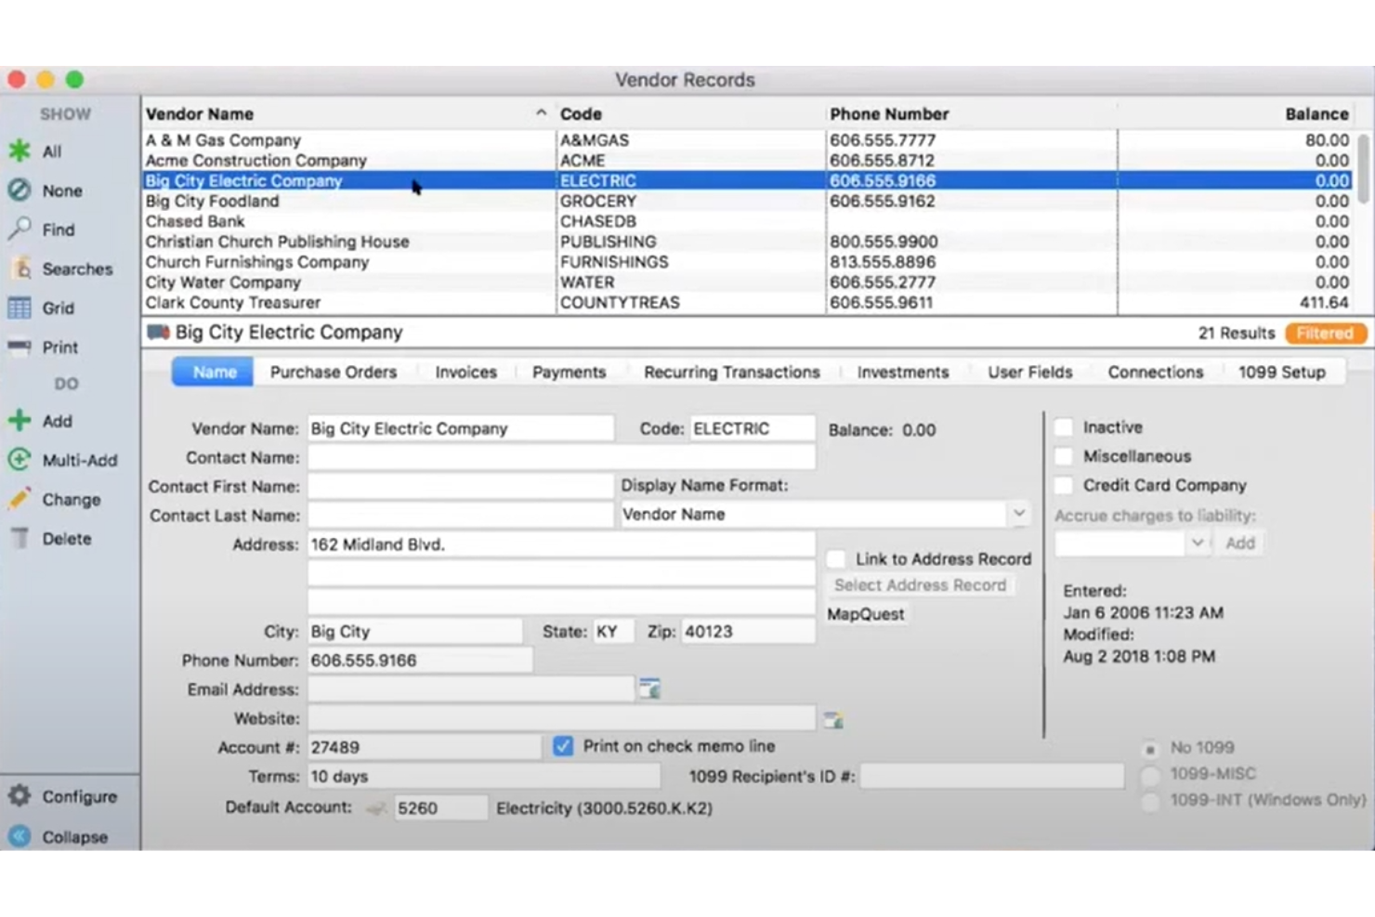Click the vendor list scrollbar
Screen dimensions: 1375x917
tap(1363, 168)
